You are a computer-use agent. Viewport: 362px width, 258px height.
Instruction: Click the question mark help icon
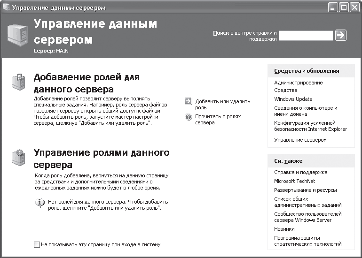(189, 117)
